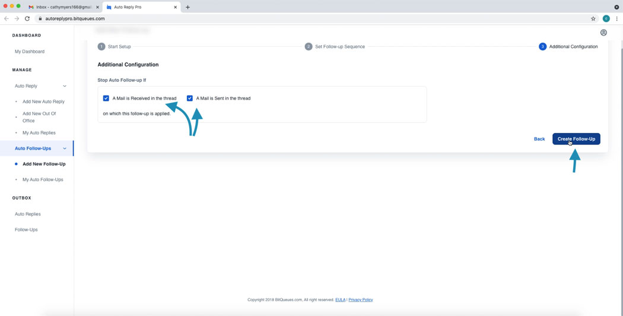Click the Chrome profile avatar

point(606,18)
